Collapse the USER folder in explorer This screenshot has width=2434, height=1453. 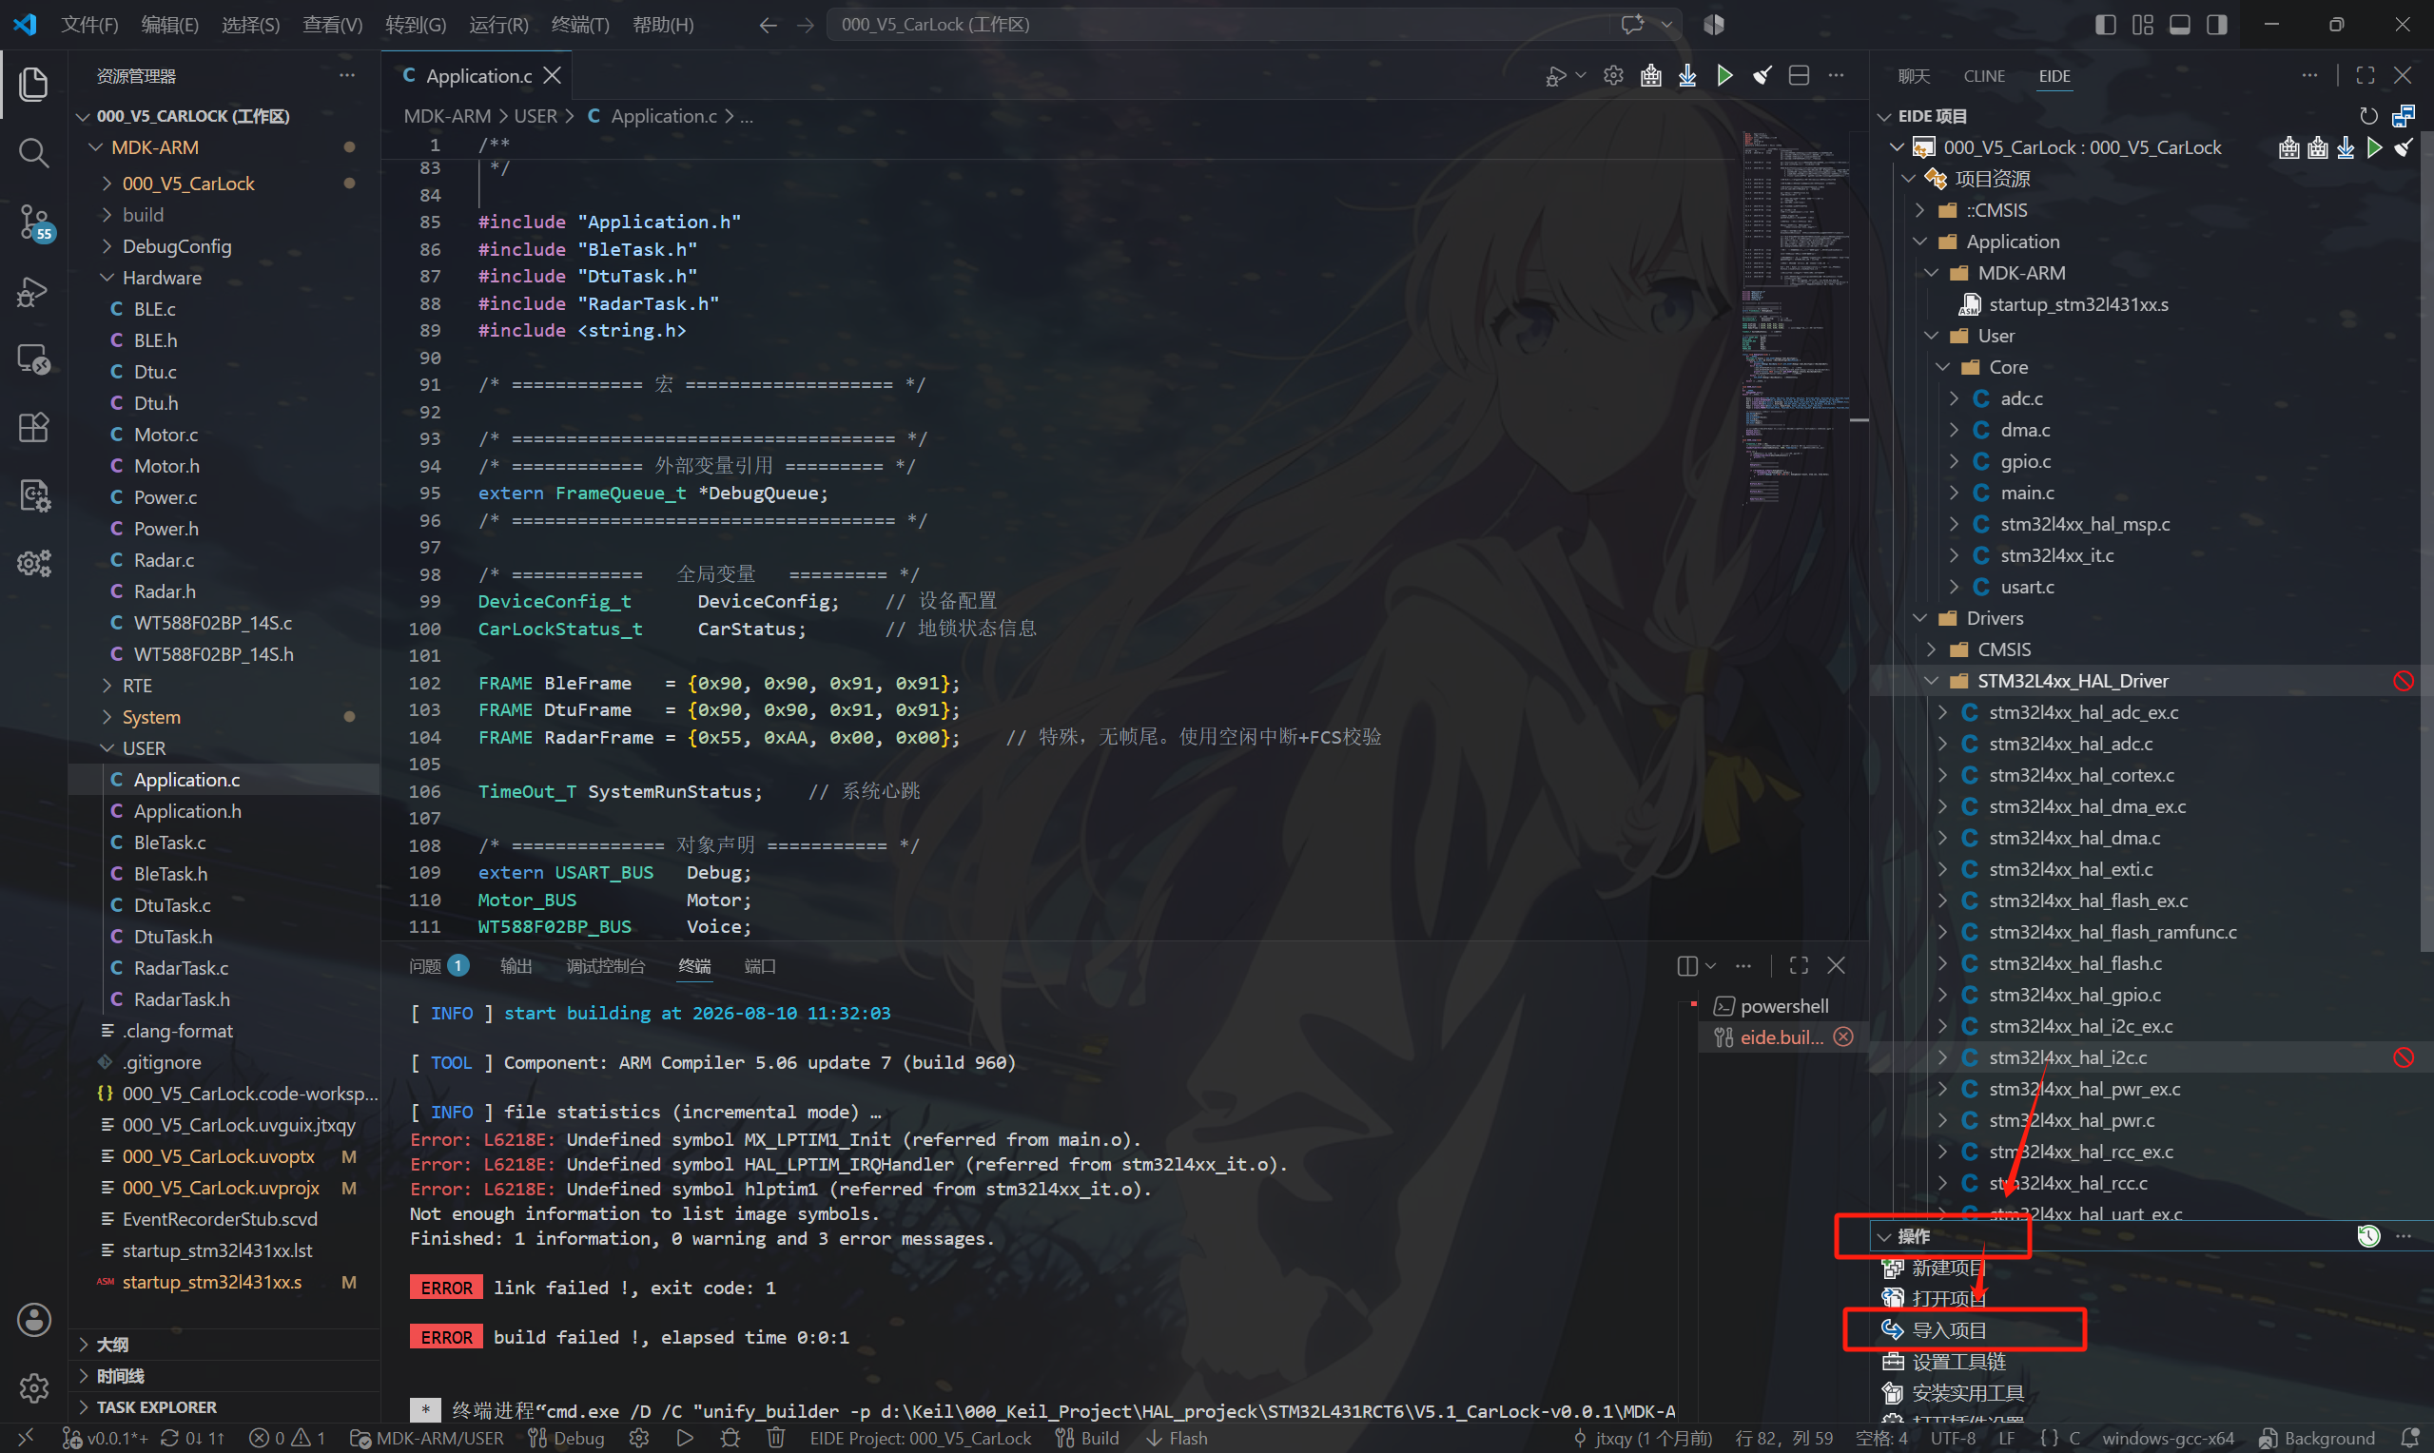(107, 748)
